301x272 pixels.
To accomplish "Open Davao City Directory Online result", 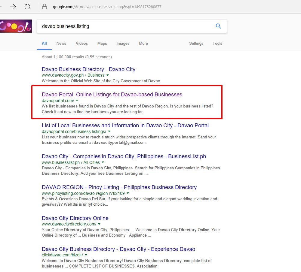I will click(x=75, y=218).
